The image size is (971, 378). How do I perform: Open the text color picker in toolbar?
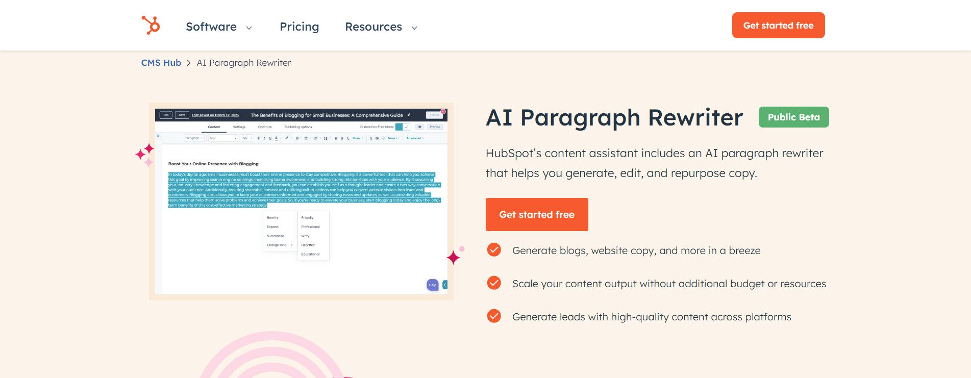[x=277, y=138]
